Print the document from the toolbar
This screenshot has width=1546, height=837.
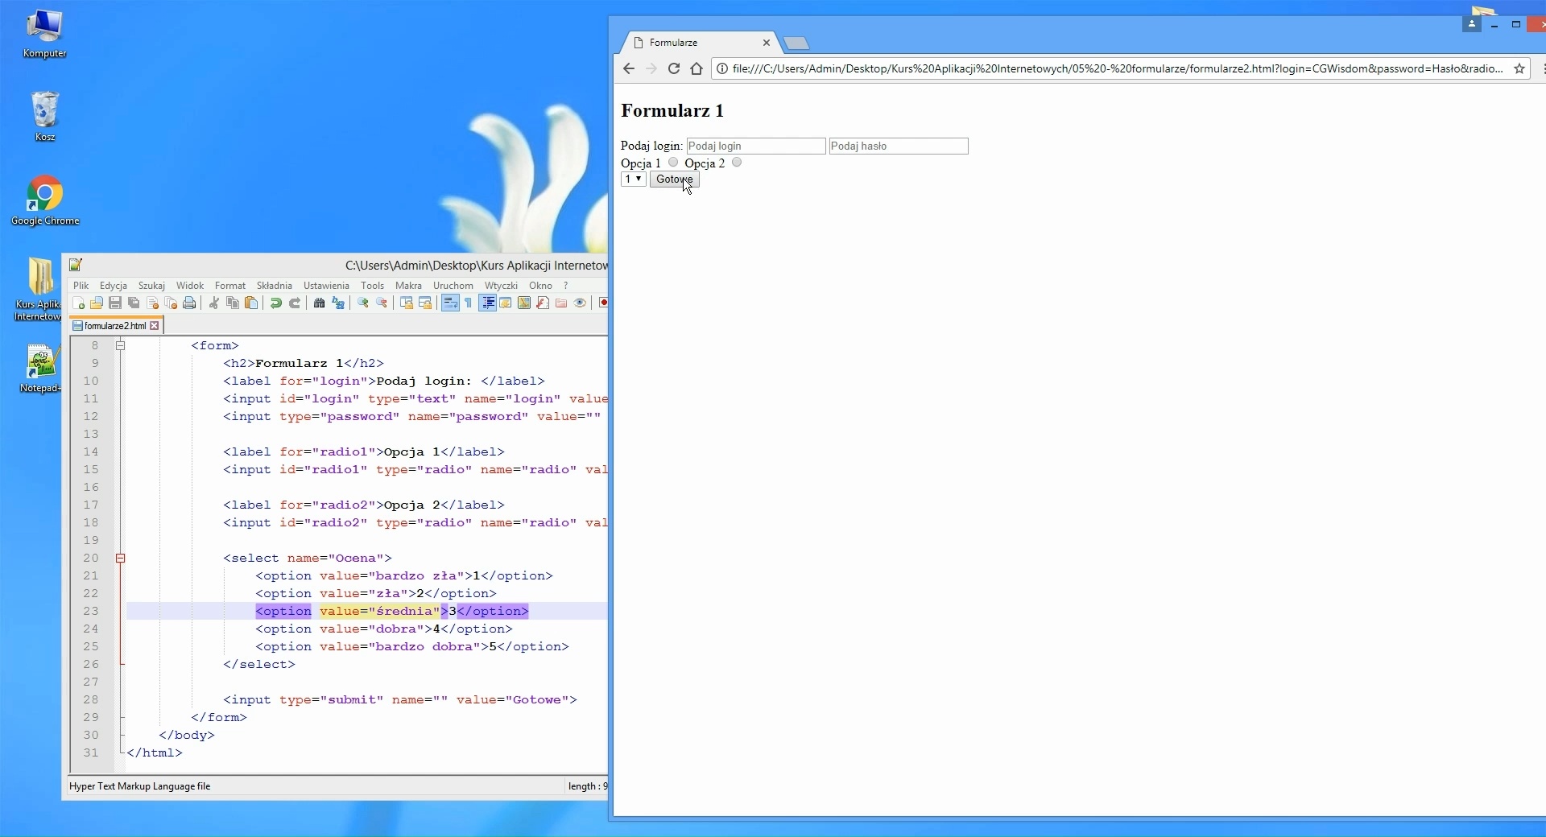click(189, 303)
